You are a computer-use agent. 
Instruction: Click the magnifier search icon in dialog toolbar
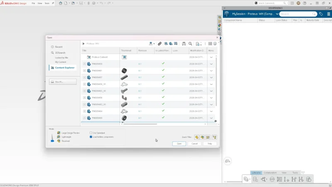click(190, 44)
